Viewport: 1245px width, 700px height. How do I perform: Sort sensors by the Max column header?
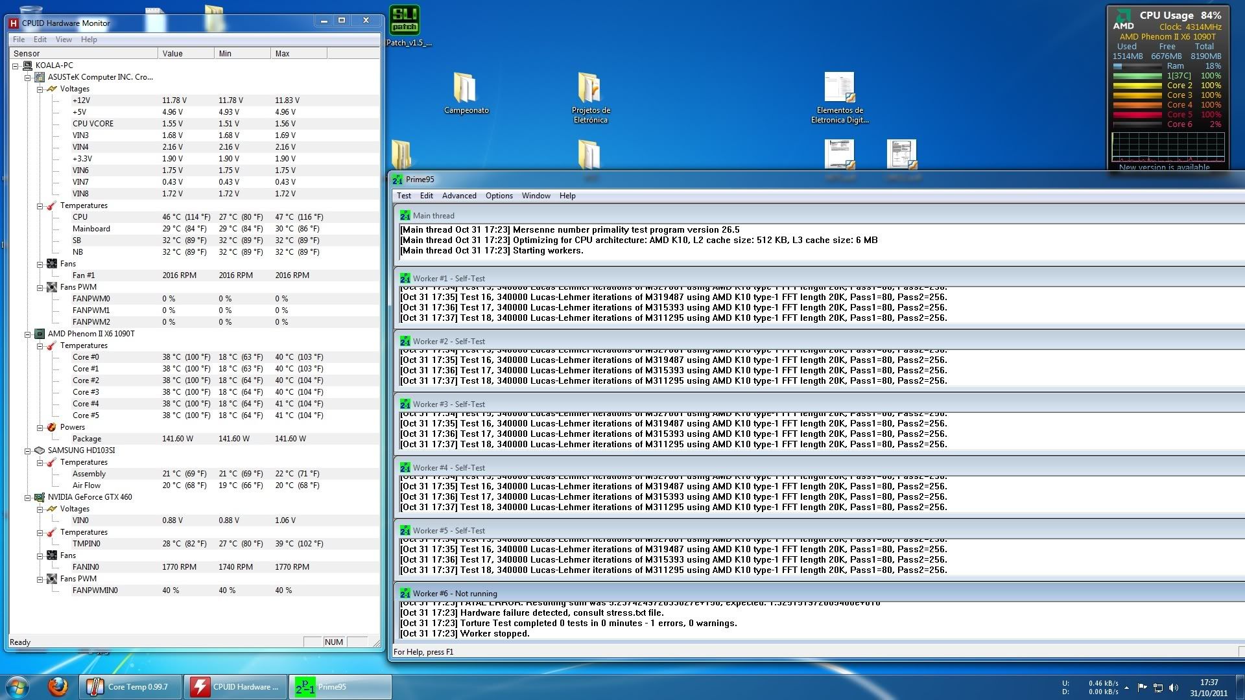283,53
